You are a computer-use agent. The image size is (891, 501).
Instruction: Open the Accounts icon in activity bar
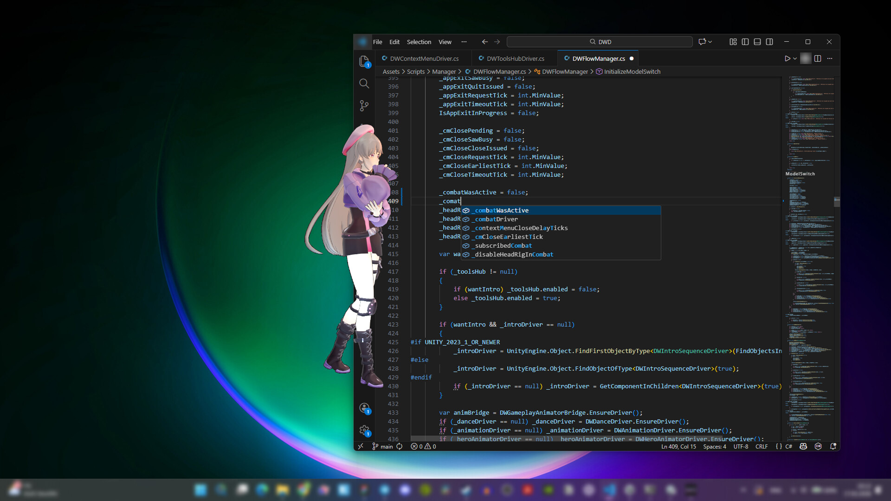coord(364,408)
